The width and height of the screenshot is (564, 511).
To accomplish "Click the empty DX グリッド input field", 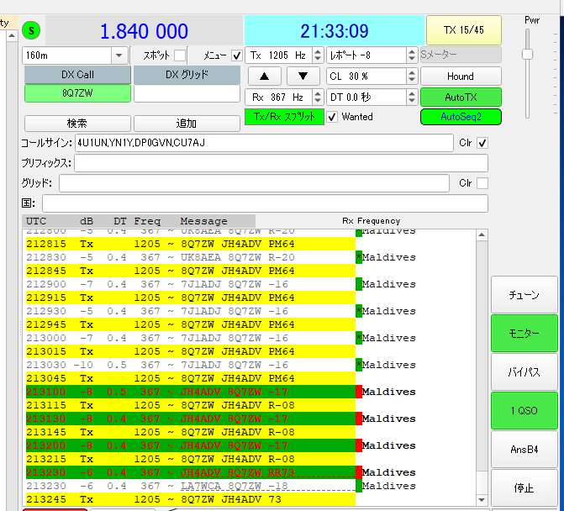I will [x=187, y=93].
